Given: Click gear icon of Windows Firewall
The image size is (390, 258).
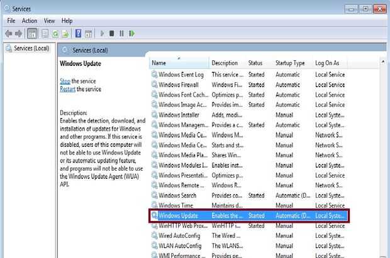Looking at the screenshot, I should pos(155,84).
